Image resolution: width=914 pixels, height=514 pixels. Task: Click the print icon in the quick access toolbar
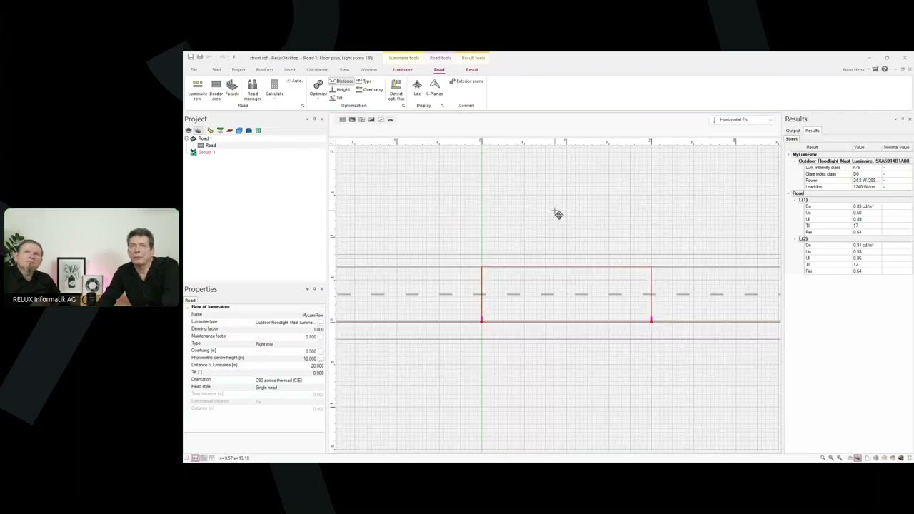point(200,57)
